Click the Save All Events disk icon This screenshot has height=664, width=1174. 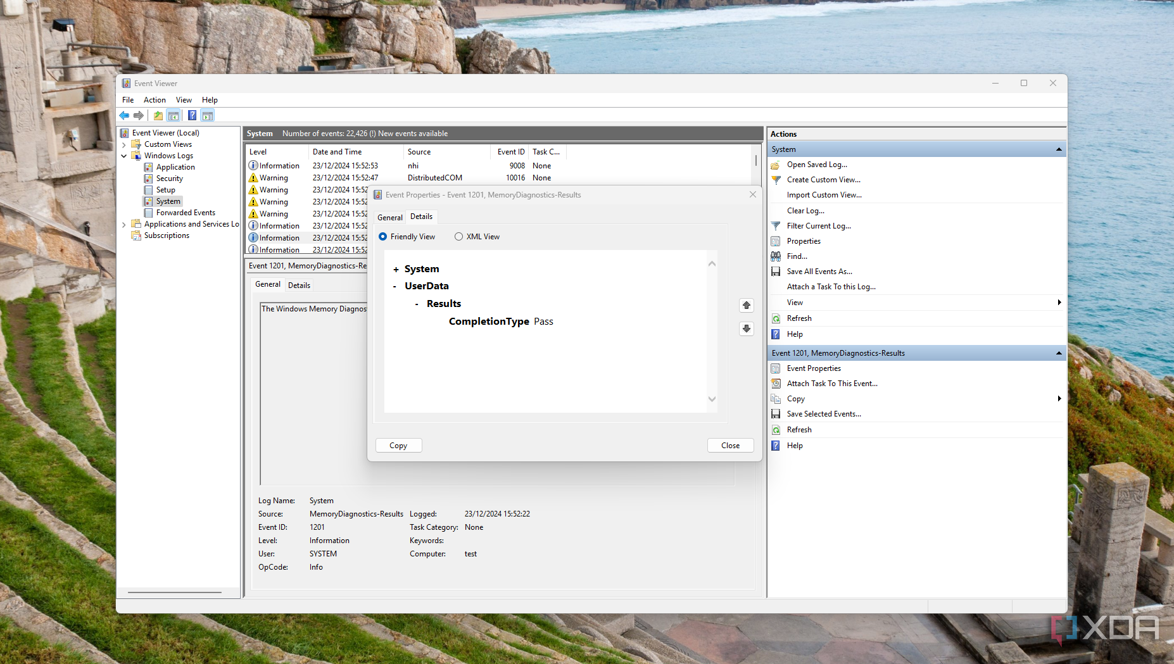tap(776, 272)
